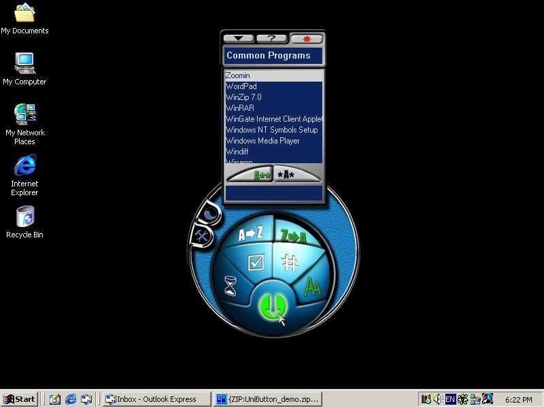Image resolution: width=544 pixels, height=408 pixels.
Task: Select WordPad in the program list
Action: [x=273, y=86]
